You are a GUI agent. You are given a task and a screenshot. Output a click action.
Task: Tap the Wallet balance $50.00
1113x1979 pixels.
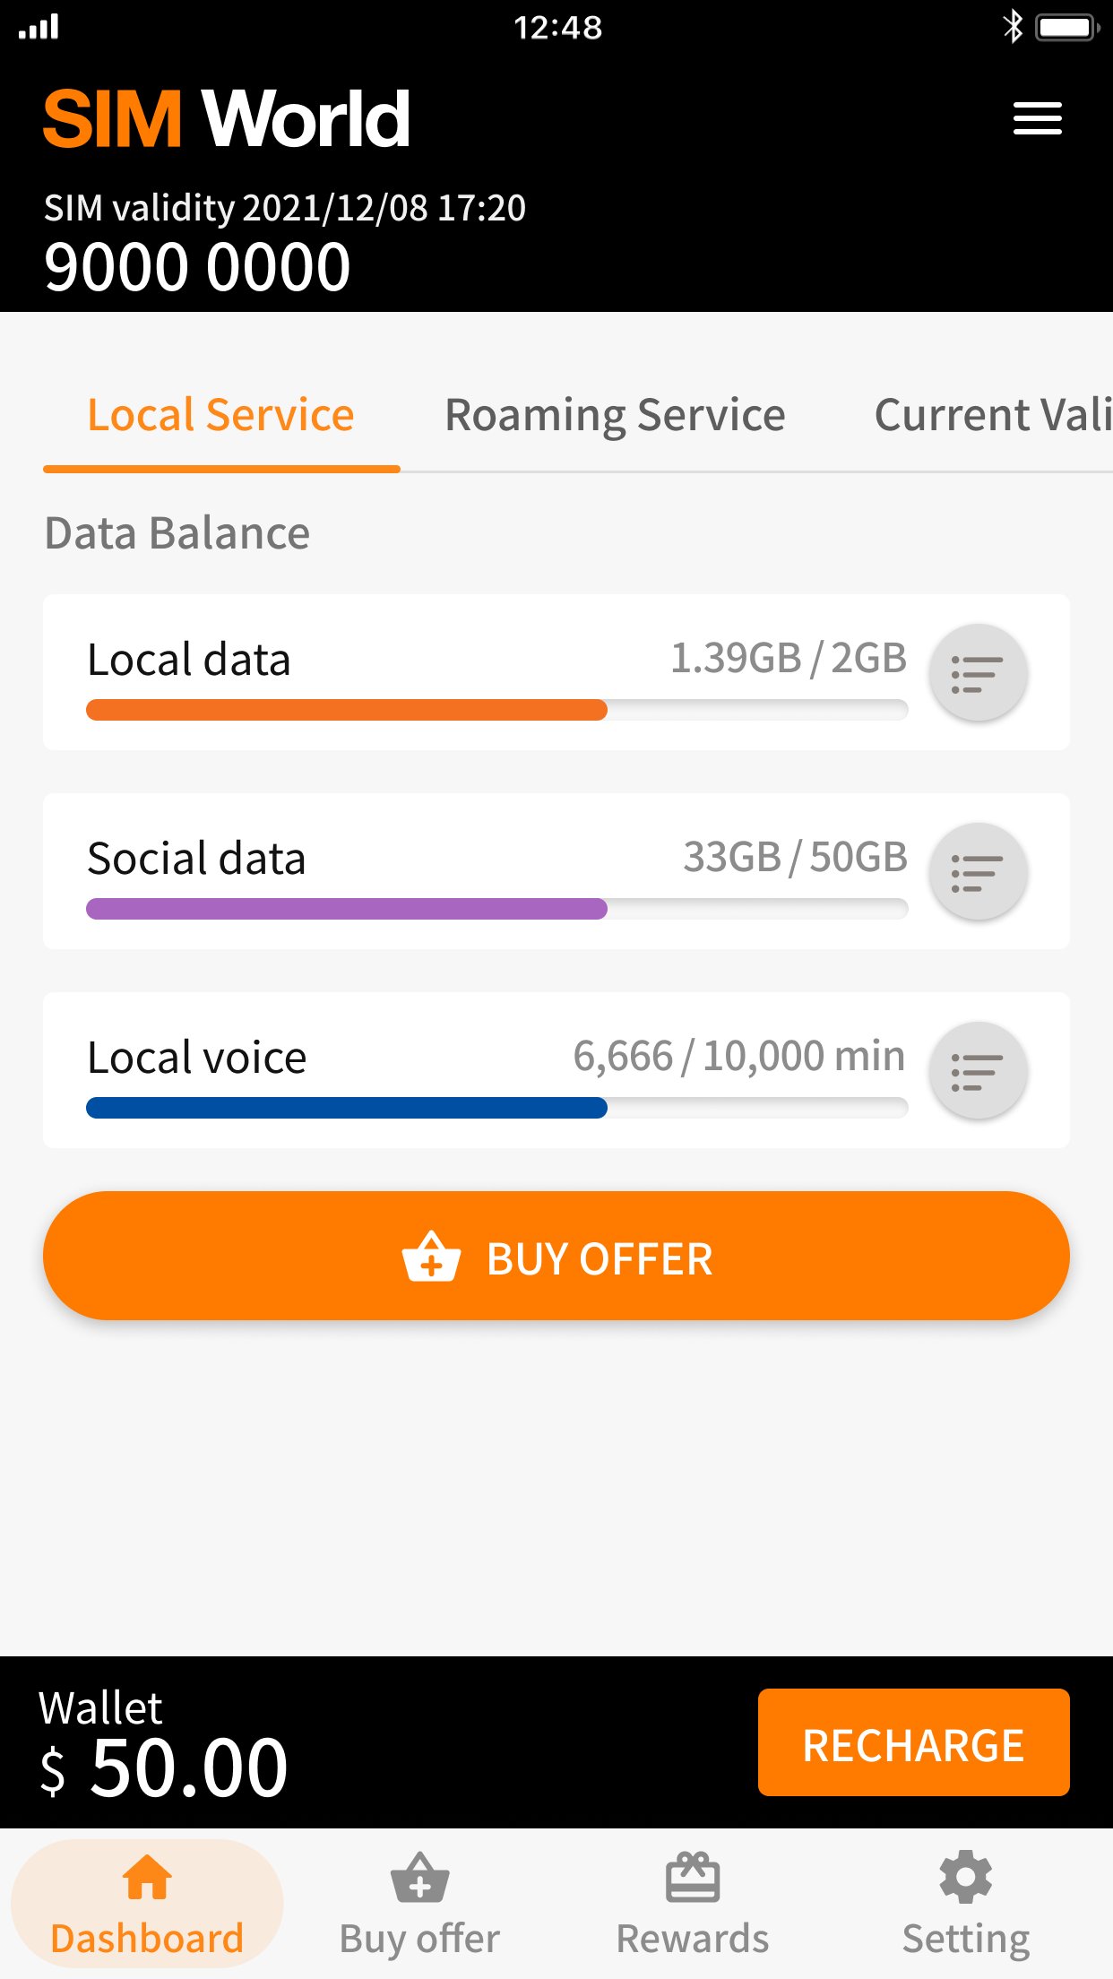(164, 1767)
